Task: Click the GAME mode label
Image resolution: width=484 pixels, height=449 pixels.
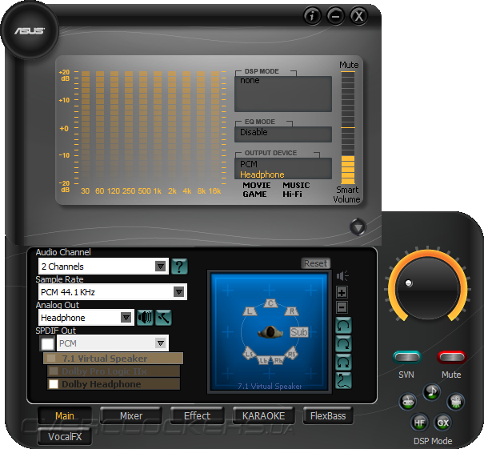Action: 254,194
